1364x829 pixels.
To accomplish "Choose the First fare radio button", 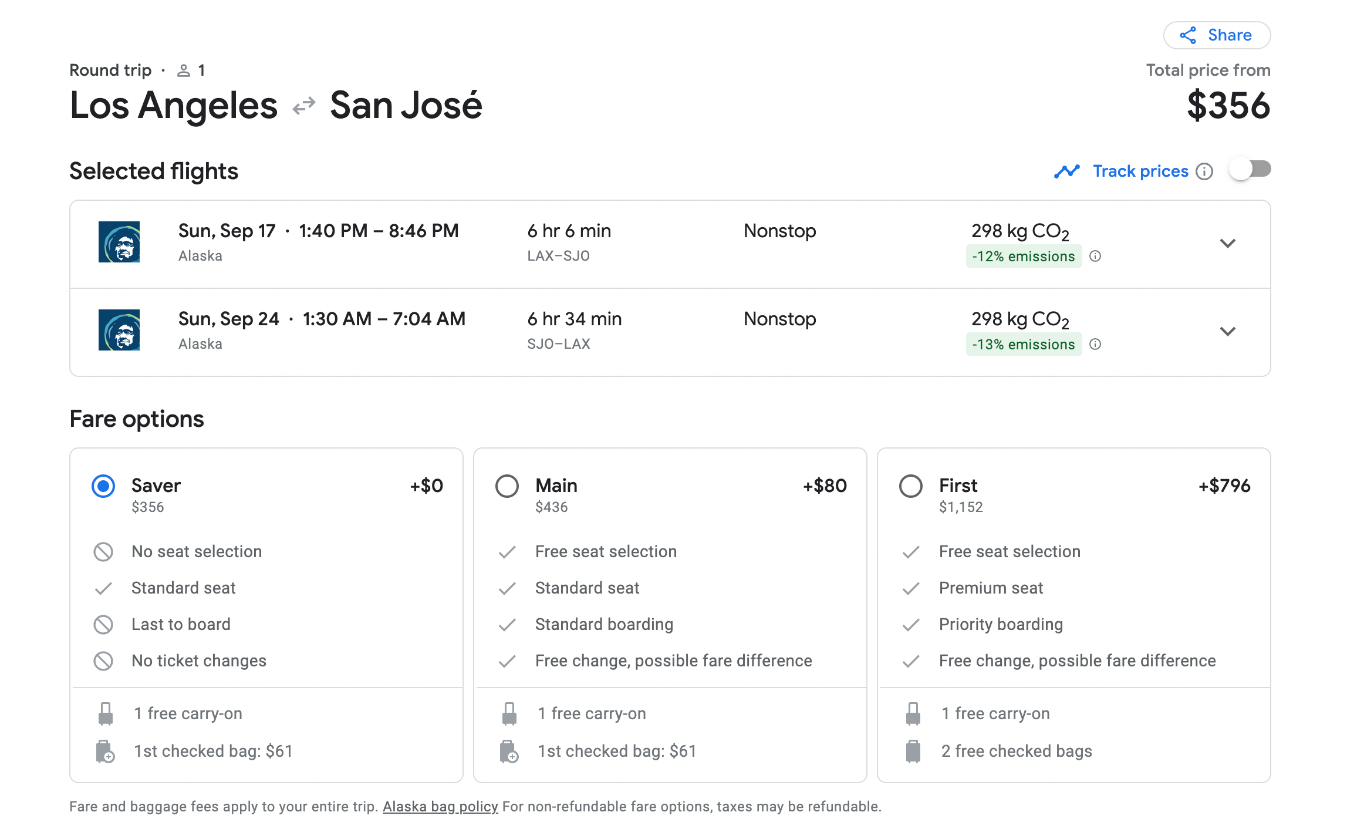I will coord(911,486).
